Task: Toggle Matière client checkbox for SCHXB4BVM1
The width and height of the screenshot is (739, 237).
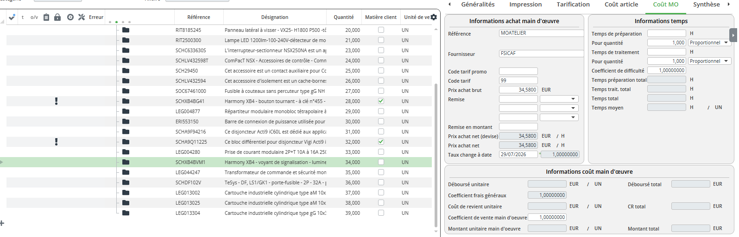Action: (x=381, y=162)
